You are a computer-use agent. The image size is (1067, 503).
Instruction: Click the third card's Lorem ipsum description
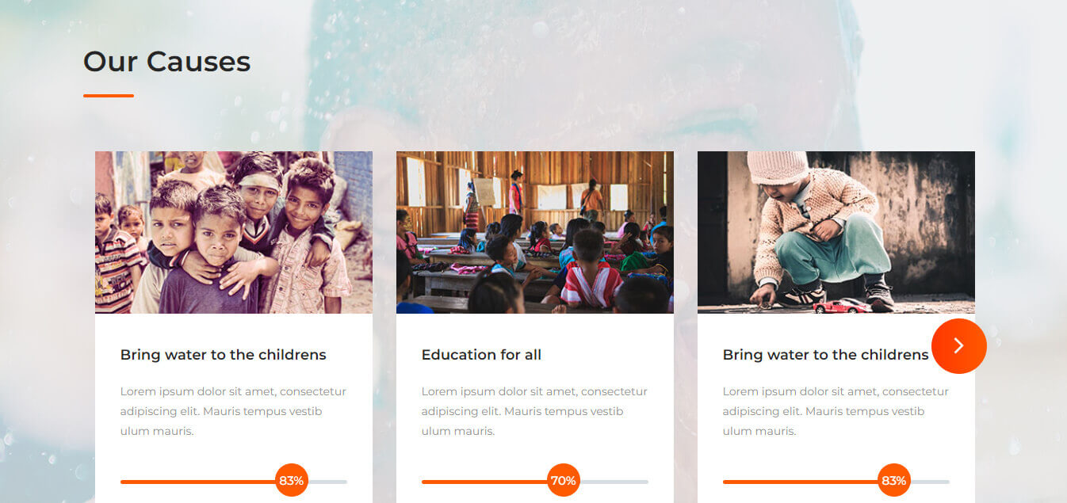pos(836,411)
